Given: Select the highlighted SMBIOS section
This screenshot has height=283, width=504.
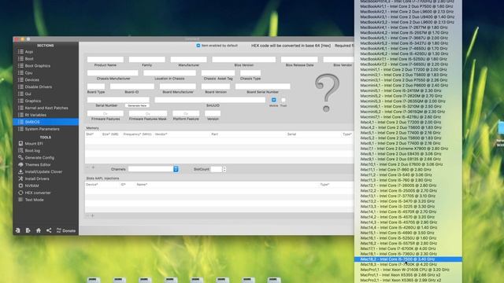Looking at the screenshot, I should pos(46,122).
